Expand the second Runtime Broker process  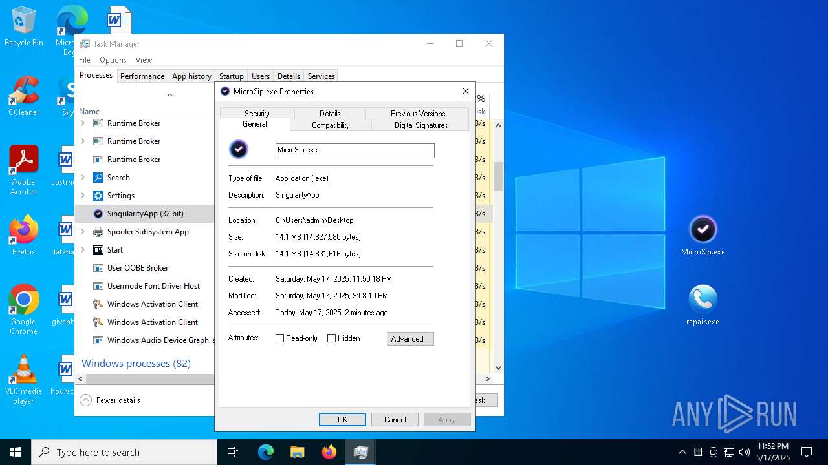click(x=82, y=141)
